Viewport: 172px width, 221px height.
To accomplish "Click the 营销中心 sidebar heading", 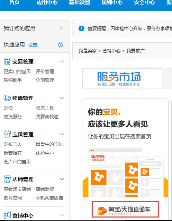I will tap(23, 215).
